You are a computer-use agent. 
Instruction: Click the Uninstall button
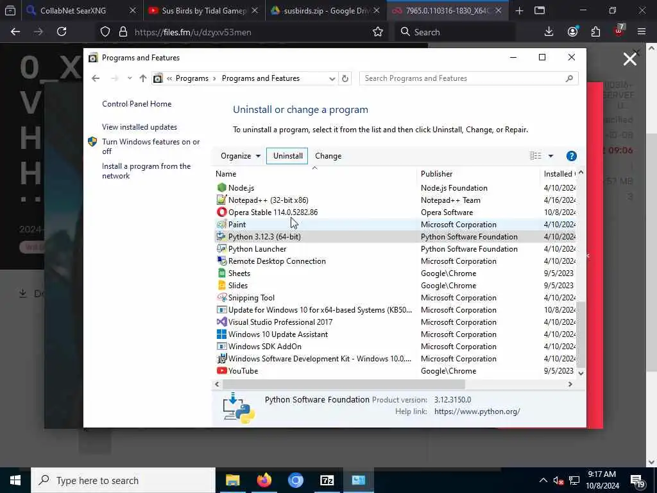287,156
